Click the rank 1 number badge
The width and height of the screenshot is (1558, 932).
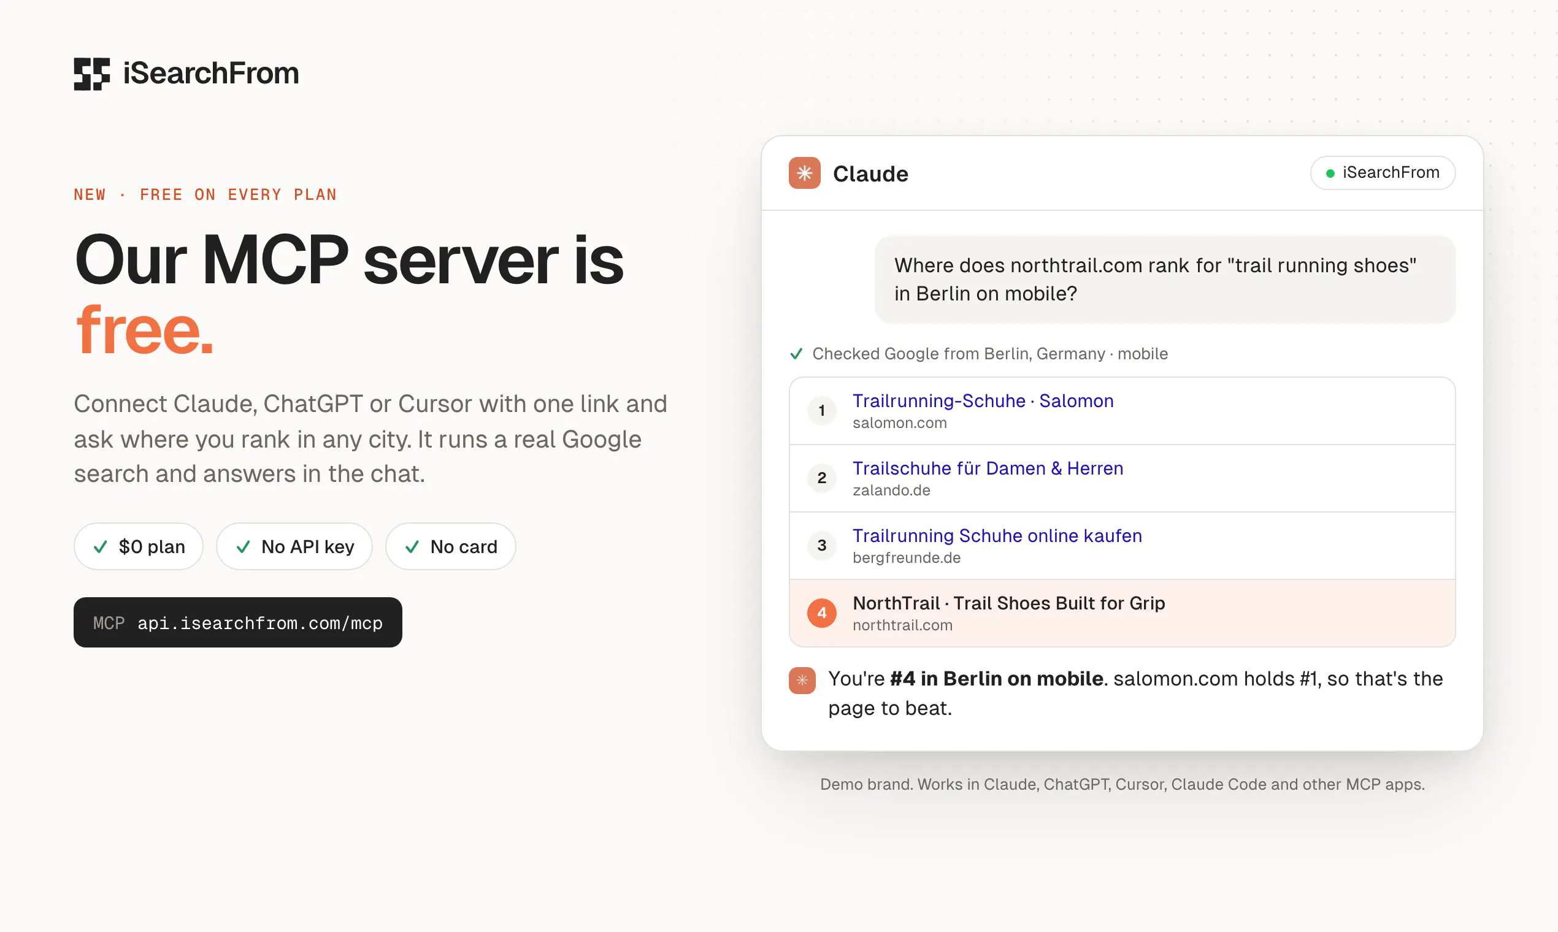(x=822, y=411)
